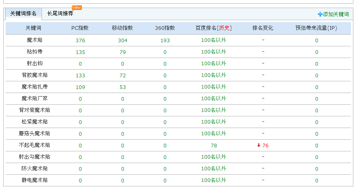
Task: Click mobile index value 304
Action: [x=123, y=40]
